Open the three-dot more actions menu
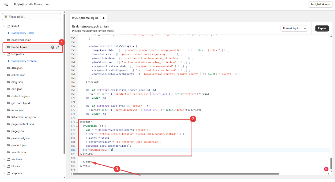Image resolution: width=335 pixels, height=182 pixels. coord(48,4)
